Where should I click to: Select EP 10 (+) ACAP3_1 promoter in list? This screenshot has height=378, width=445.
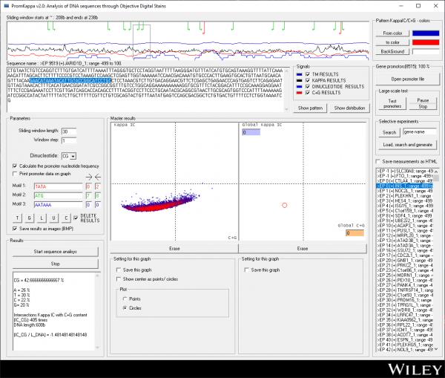405,226
